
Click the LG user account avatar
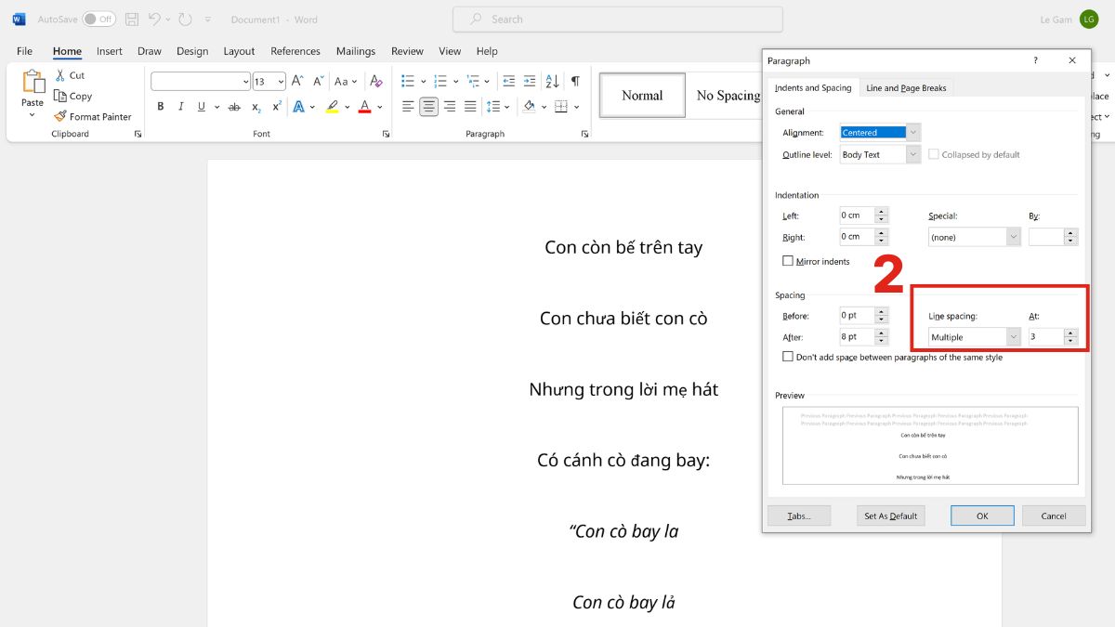1089,20
